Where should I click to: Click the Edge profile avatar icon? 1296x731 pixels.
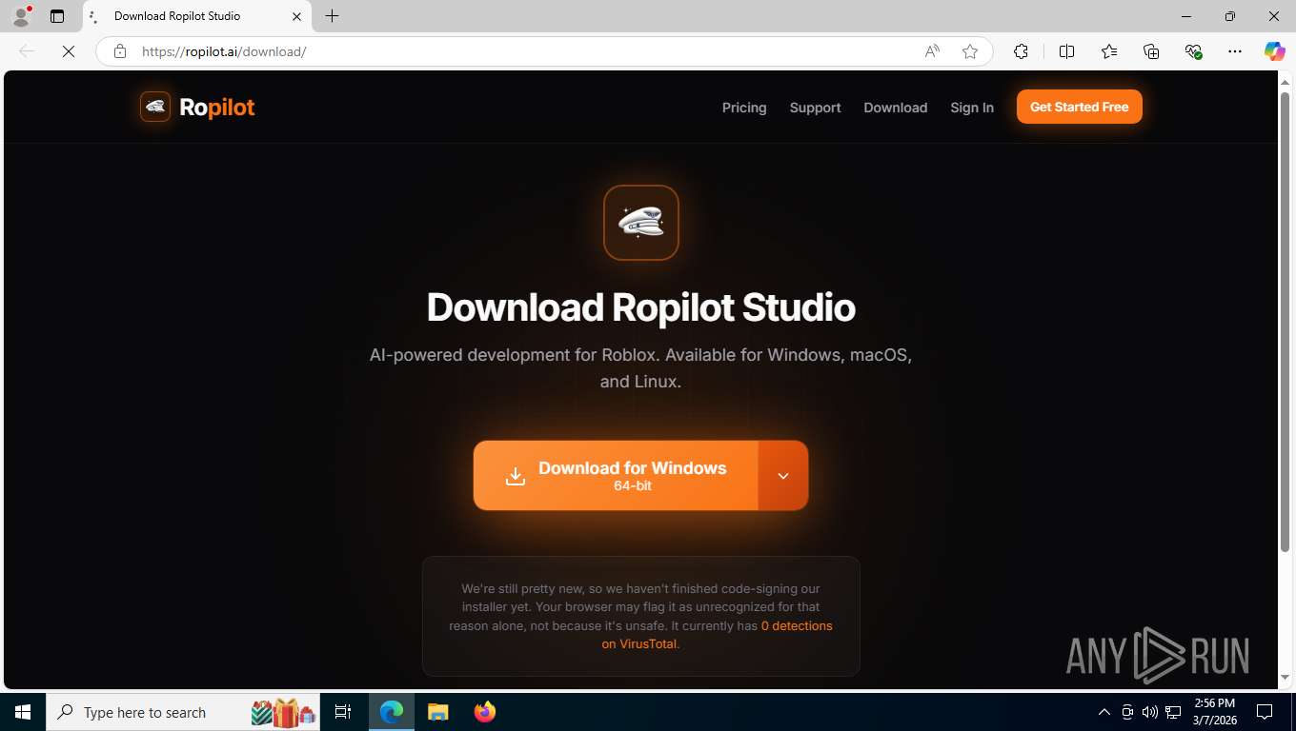(21, 16)
